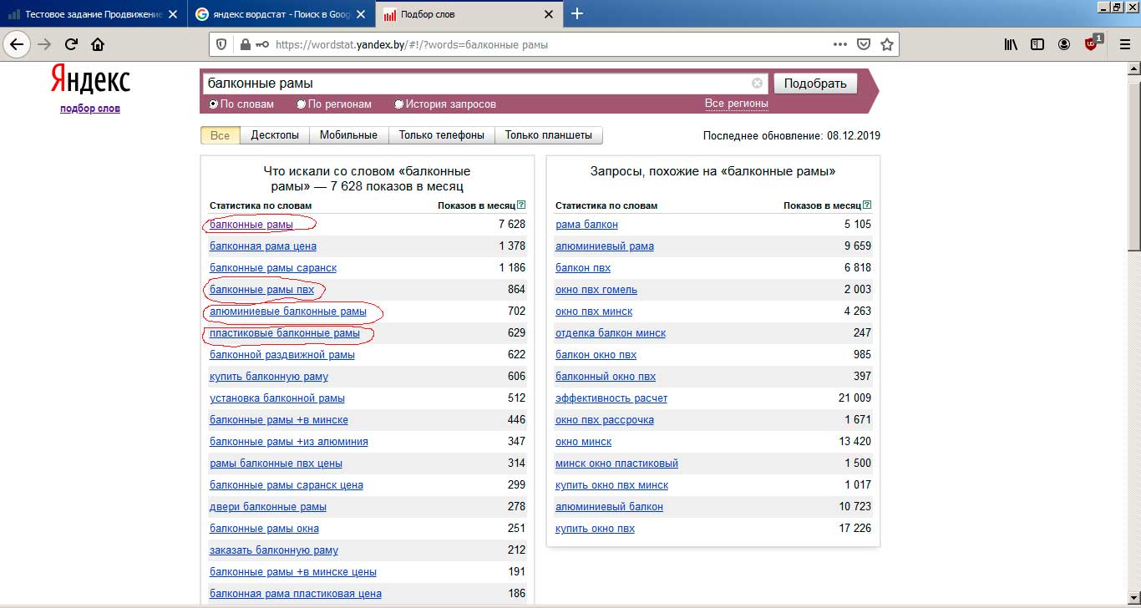Open the окно пвх гомель link
Image resolution: width=1141 pixels, height=608 pixels.
pos(596,290)
